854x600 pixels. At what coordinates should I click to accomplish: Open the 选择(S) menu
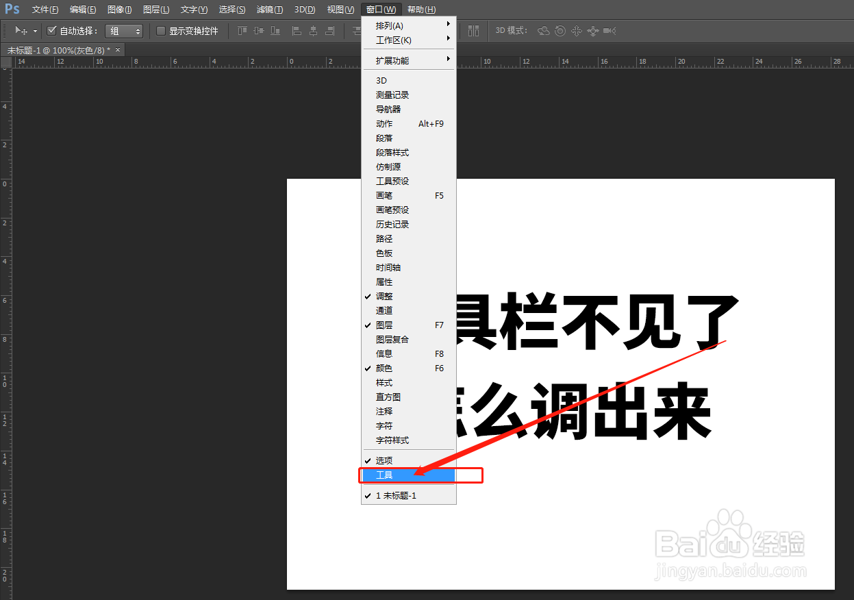tap(232, 10)
